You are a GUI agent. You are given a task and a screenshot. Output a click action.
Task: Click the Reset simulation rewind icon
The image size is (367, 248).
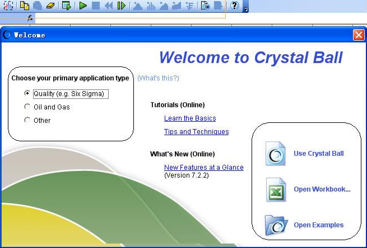[x=109, y=6]
